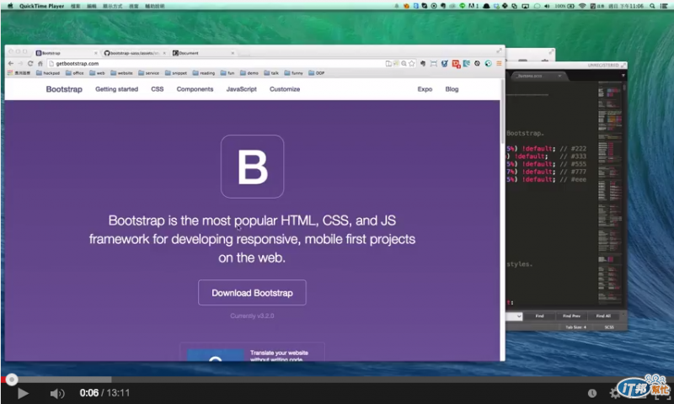
Task: Switch to the Document browser tab
Action: click(202, 53)
